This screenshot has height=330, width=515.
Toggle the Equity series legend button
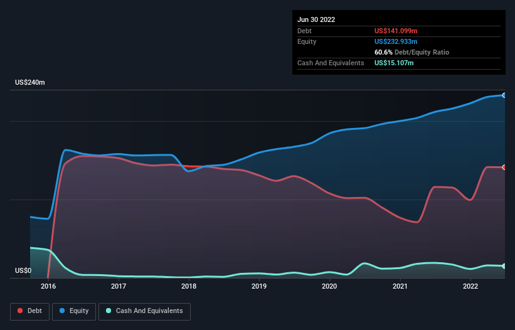coord(74,311)
